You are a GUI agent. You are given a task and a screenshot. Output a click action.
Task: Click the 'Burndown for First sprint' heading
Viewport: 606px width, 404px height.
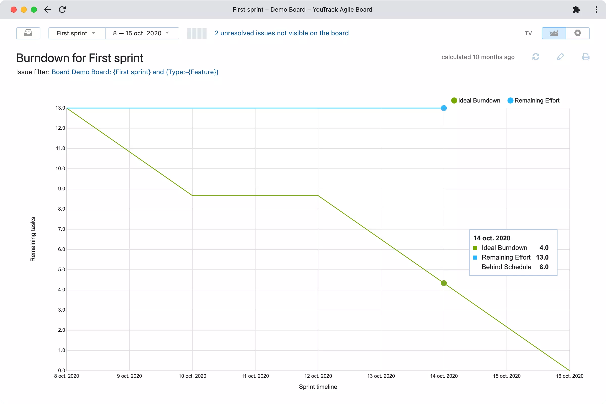[80, 58]
